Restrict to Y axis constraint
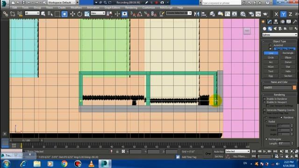The width and height of the screenshot is (299, 168). 284,14
